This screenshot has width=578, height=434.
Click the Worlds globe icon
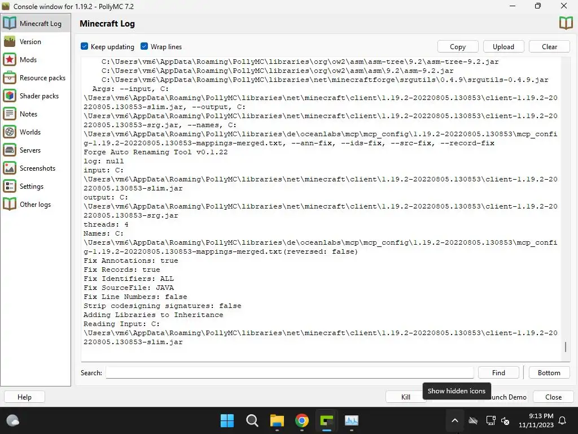click(10, 132)
